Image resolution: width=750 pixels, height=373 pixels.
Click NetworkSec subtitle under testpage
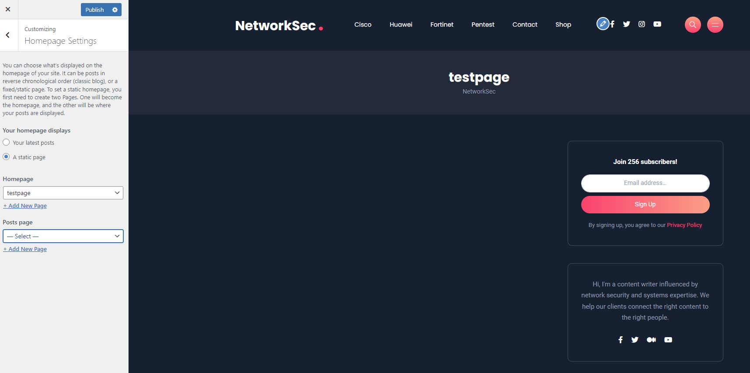[479, 91]
